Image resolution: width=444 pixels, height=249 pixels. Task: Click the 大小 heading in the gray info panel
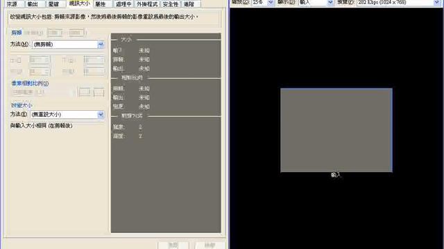[126, 39]
